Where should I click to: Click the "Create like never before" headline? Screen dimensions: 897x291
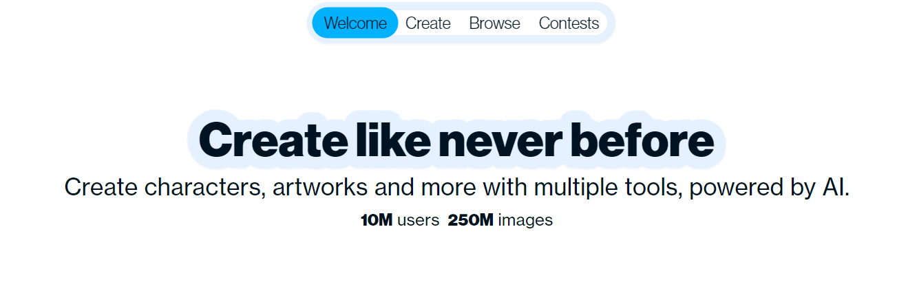[x=456, y=140]
